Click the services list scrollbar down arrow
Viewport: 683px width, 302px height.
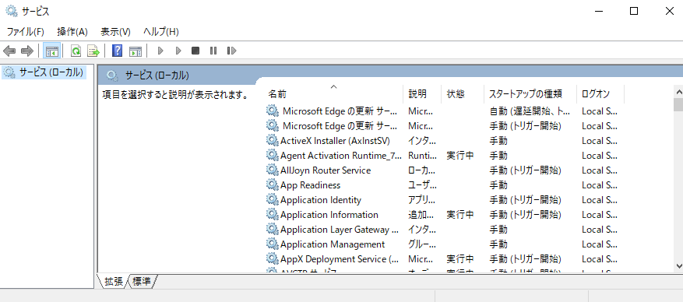(678, 266)
